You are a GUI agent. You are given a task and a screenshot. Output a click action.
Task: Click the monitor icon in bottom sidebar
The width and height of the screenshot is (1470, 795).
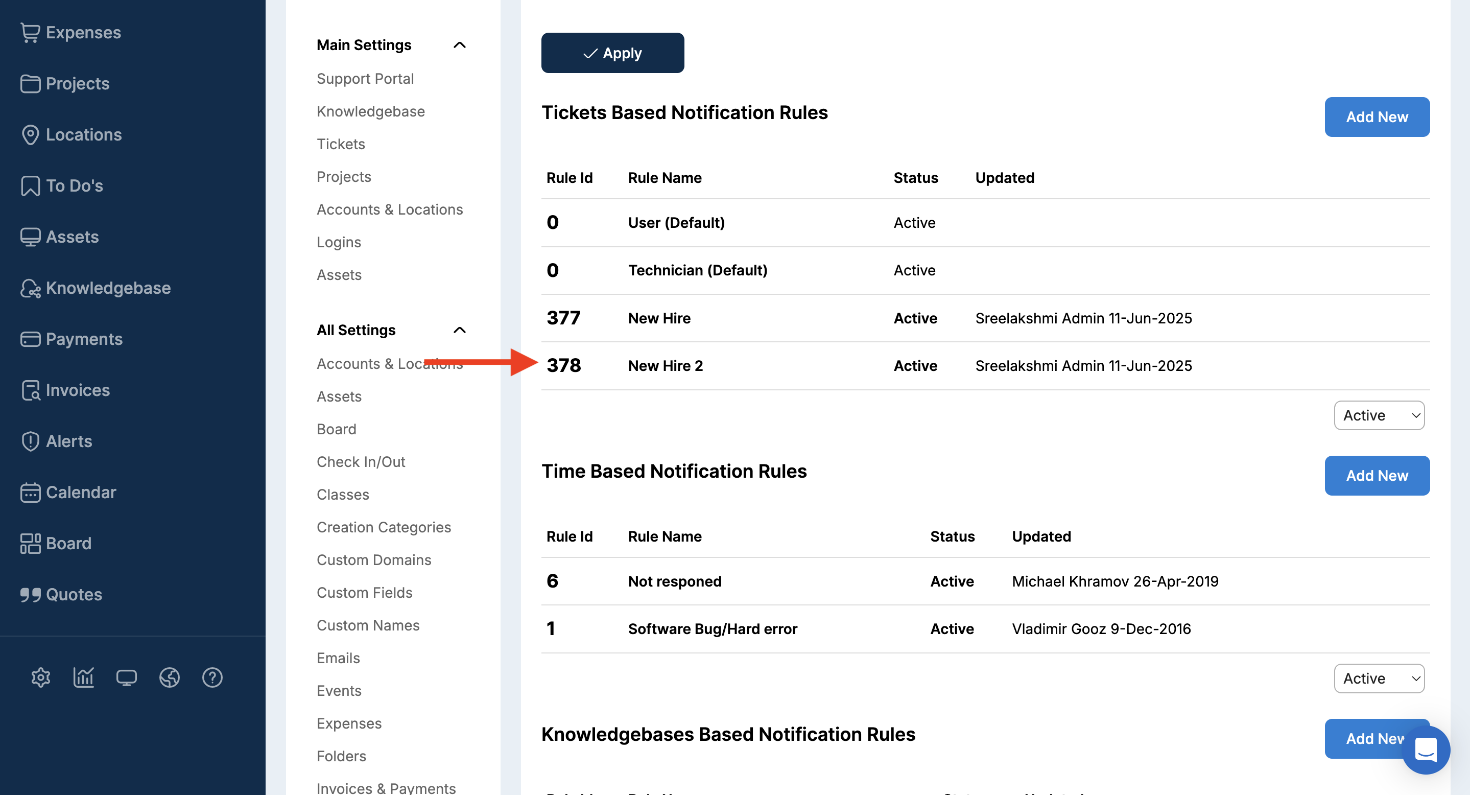[126, 677]
